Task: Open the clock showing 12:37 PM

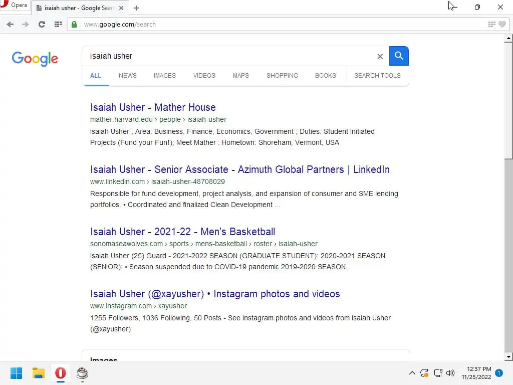Action: pyautogui.click(x=476, y=373)
